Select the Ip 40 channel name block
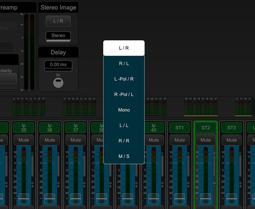Image resolution: width=255 pixels, height=209 pixels. pyautogui.click(x=154, y=128)
